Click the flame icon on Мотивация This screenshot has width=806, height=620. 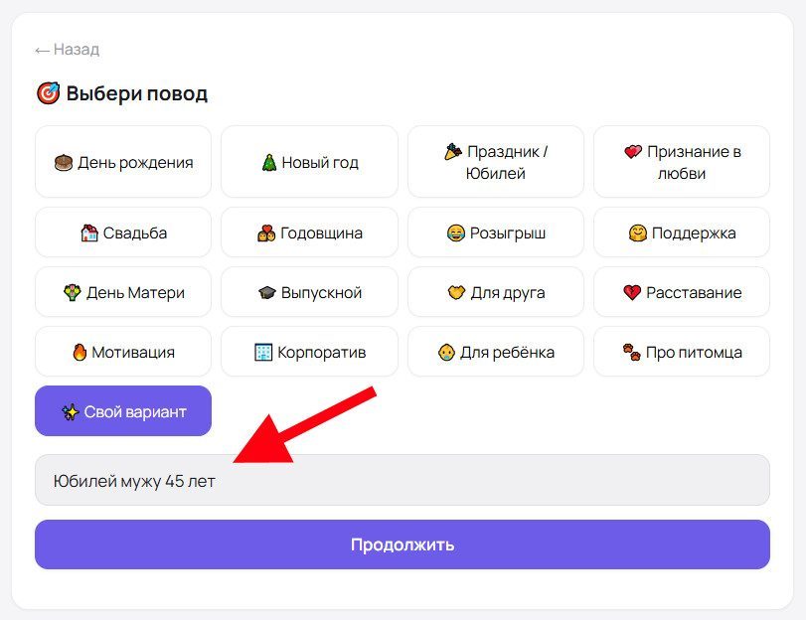[x=80, y=352]
